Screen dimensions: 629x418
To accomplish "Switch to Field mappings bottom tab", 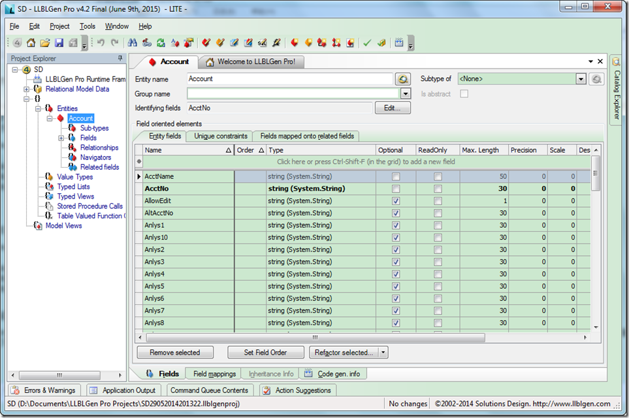I will (x=214, y=374).
